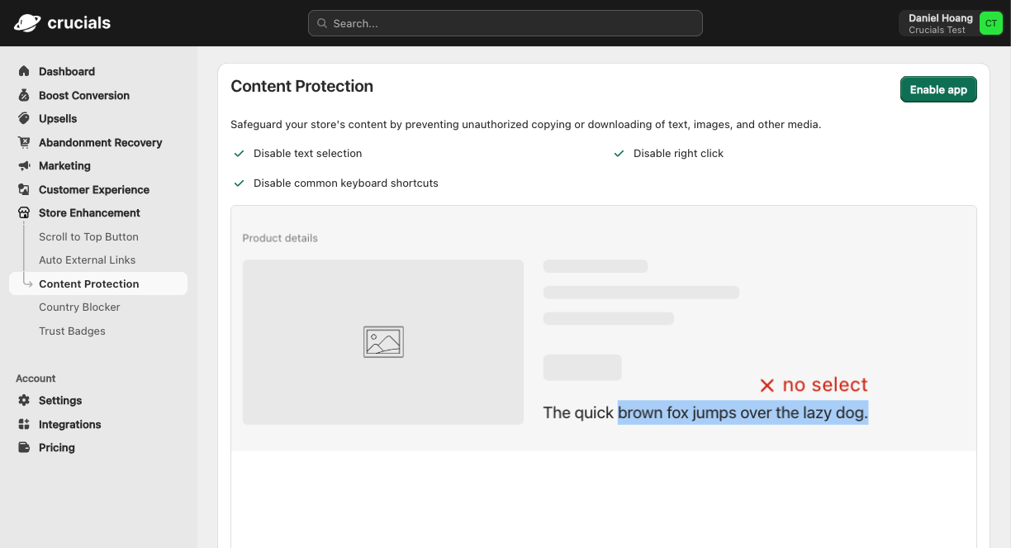The width and height of the screenshot is (1011, 548).
Task: Click the Upsells tag icon
Action: pos(24,118)
